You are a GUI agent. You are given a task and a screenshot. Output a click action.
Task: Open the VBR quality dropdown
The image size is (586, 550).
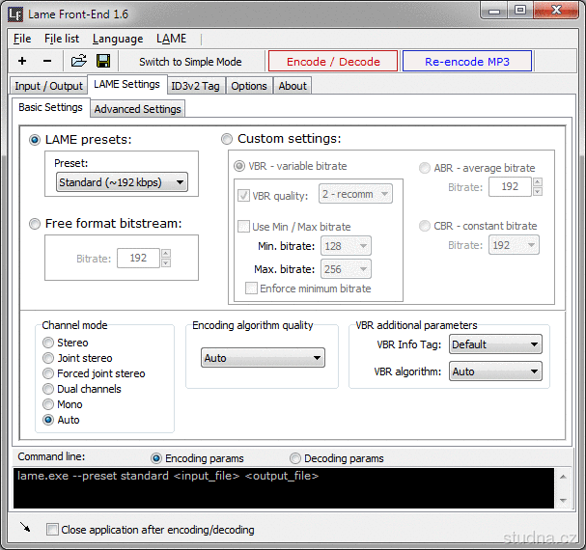click(x=355, y=194)
